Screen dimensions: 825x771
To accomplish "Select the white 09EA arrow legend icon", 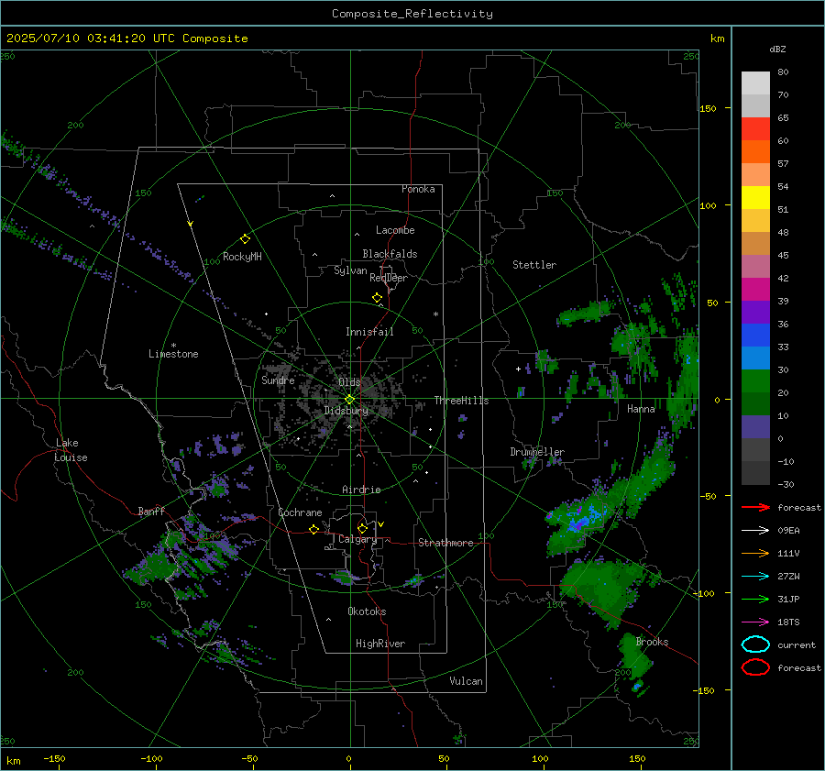I will click(755, 531).
